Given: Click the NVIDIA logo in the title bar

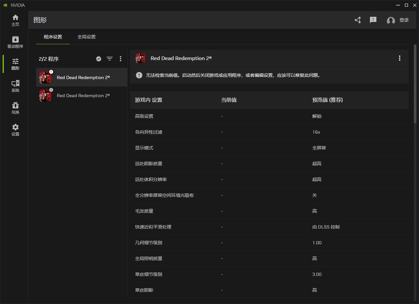Looking at the screenshot, I should pyautogui.click(x=5, y=5).
